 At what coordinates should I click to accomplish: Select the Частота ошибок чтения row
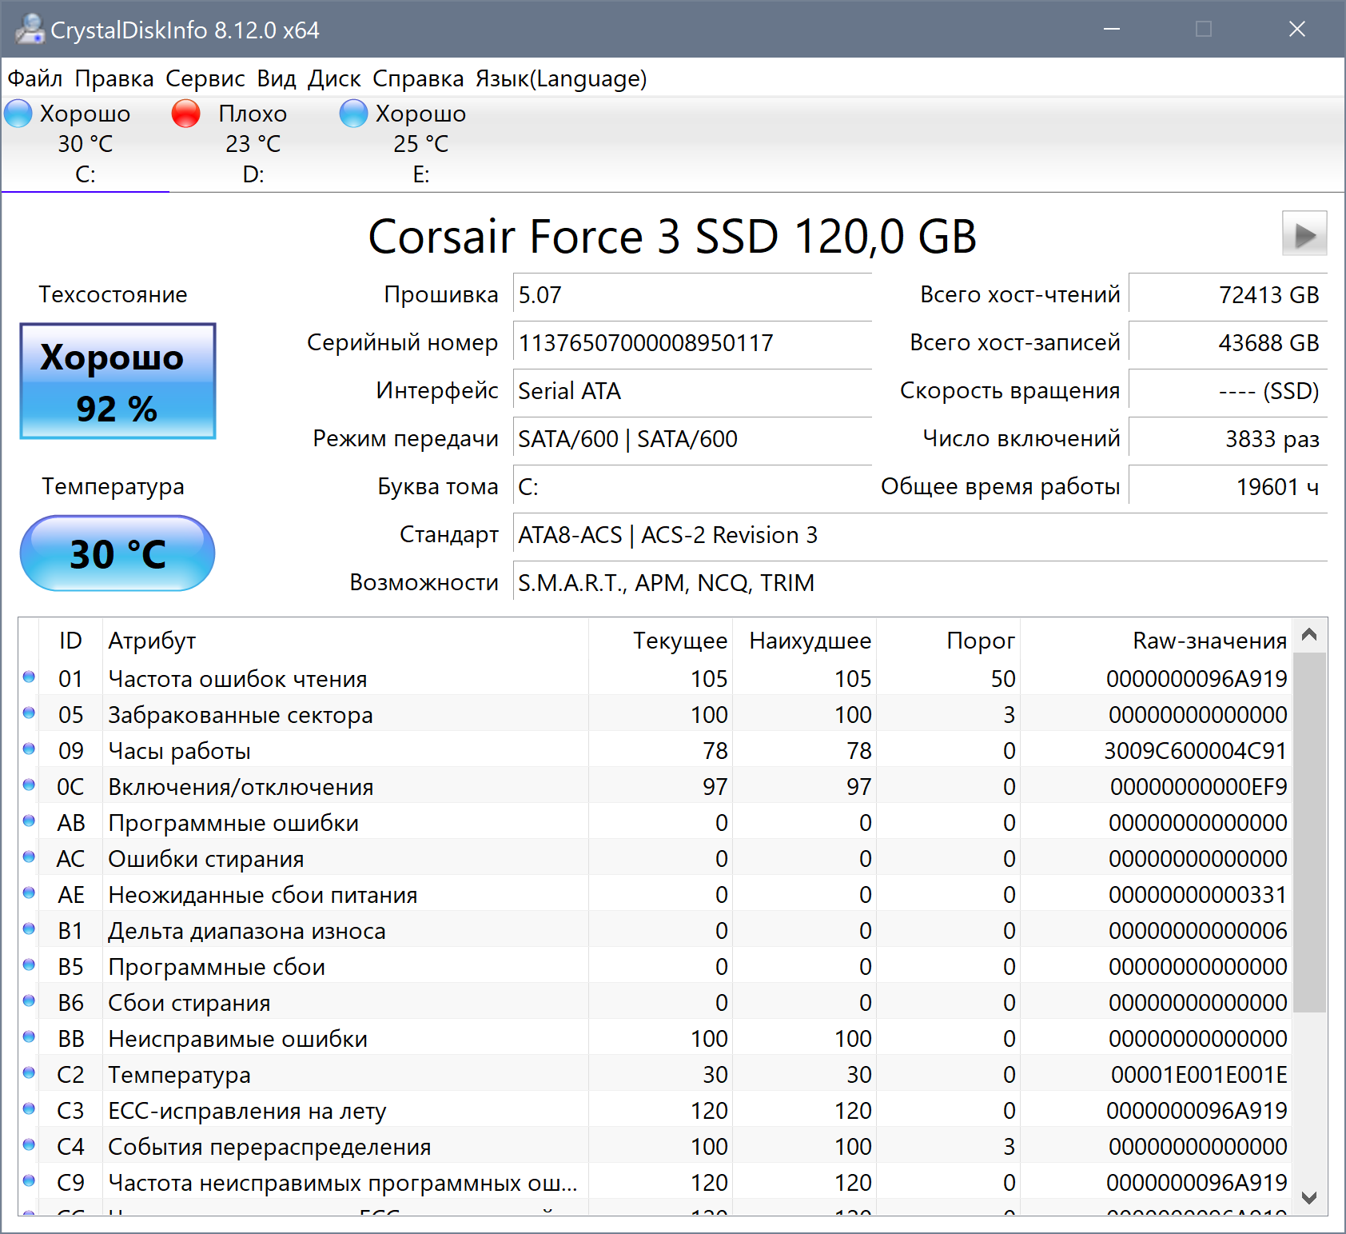coord(655,678)
